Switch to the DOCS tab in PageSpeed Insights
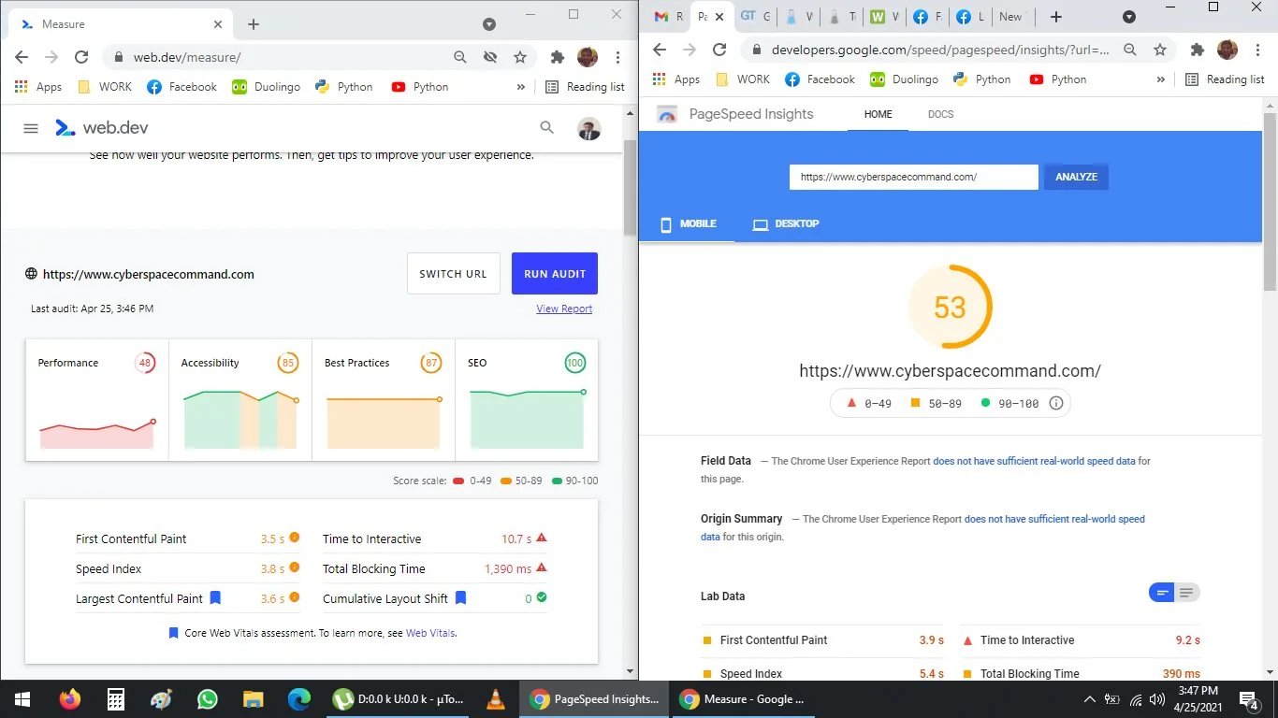This screenshot has height=718, width=1278. coord(940,114)
